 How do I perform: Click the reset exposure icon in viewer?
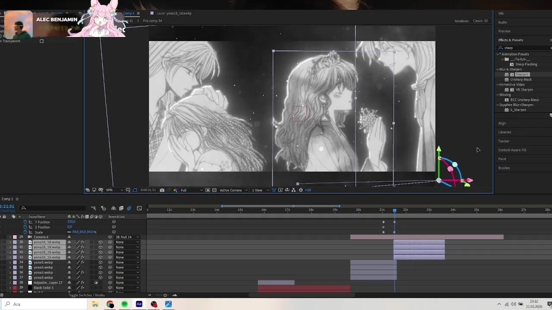(x=301, y=190)
